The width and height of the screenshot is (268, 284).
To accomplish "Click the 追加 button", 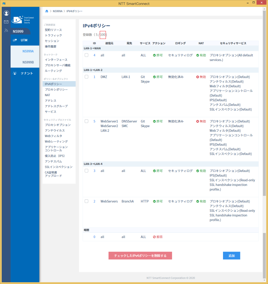I will 232,256.
